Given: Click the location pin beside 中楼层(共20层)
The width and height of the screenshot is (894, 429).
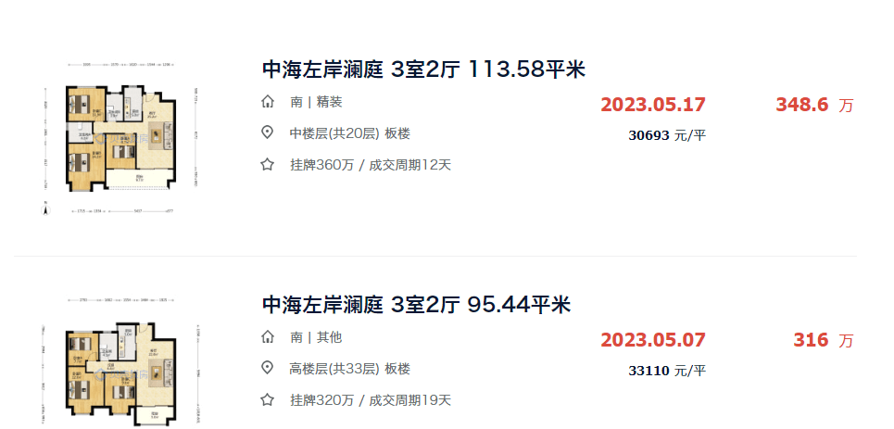Looking at the screenshot, I should click(x=267, y=133).
